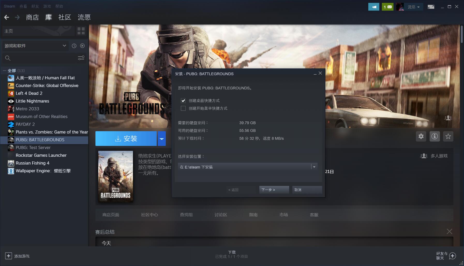Viewport: 464px width, 266px height.
Task: Open the 查找组 find groups link
Action: click(x=186, y=215)
